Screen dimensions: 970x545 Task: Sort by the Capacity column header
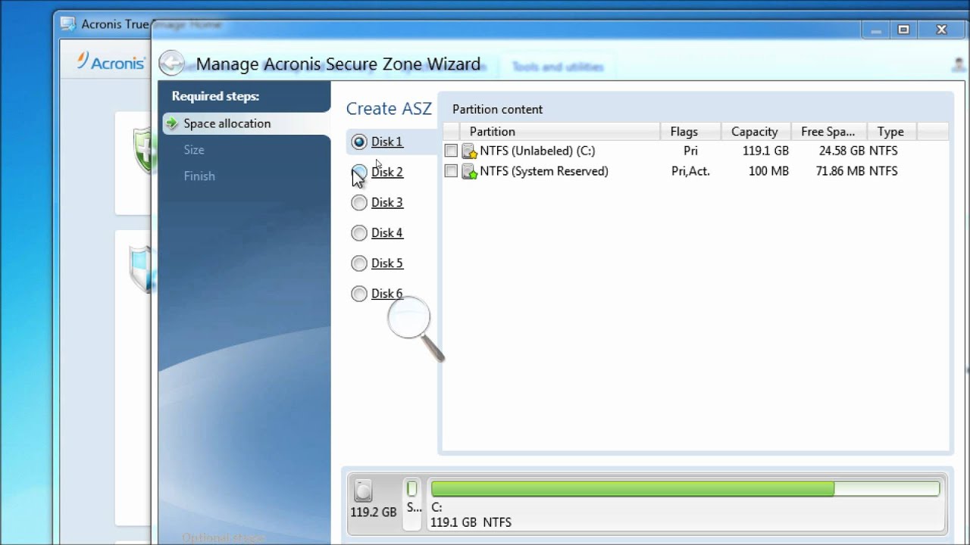(756, 131)
